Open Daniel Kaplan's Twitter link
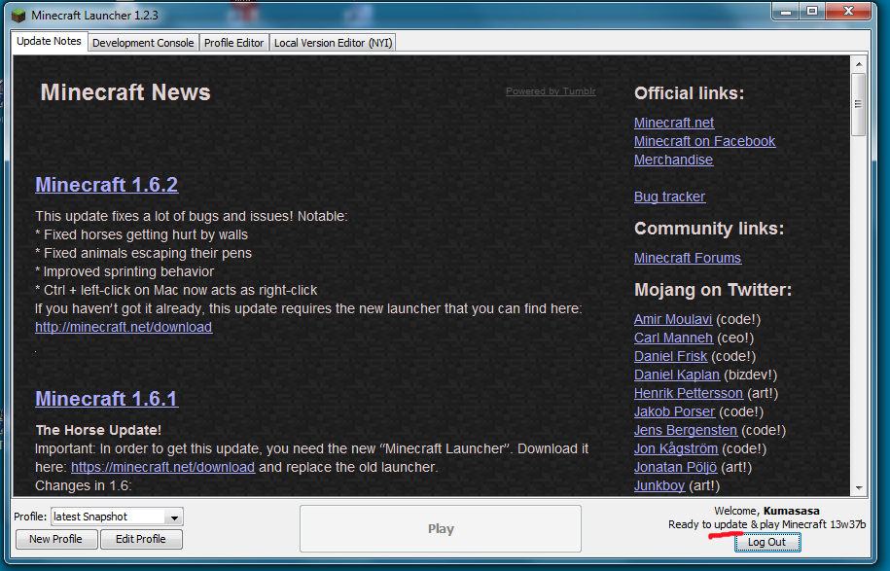This screenshot has width=890, height=571. pyautogui.click(x=677, y=375)
